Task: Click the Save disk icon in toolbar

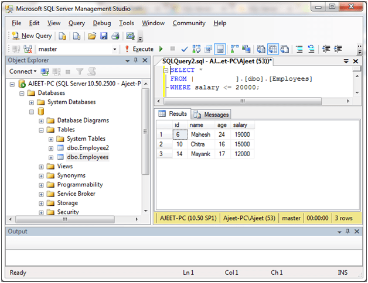Action: pyautogui.click(x=103, y=36)
